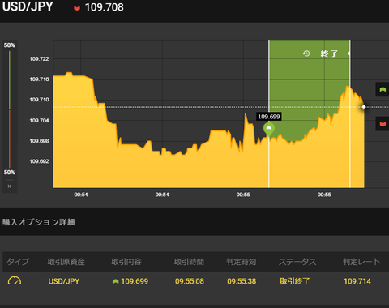Click the タイプ column header
Screen dimensions: 389x308
click(x=18, y=262)
